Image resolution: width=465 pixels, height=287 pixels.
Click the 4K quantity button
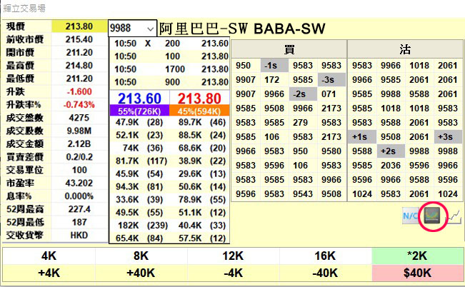coord(49,256)
